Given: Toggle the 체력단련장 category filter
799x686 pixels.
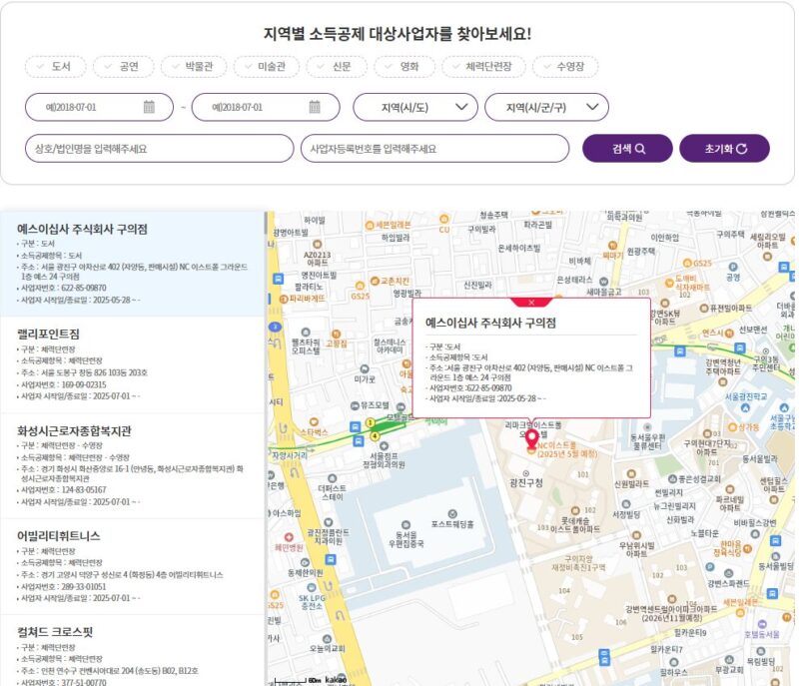Looking at the screenshot, I should (x=483, y=67).
